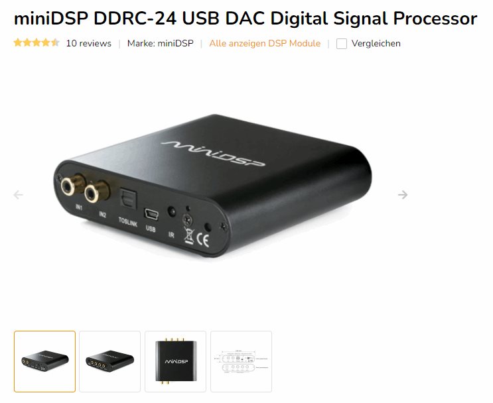The image size is (493, 403).
Task: Click the main miniDSP product image
Action: pyautogui.click(x=212, y=186)
